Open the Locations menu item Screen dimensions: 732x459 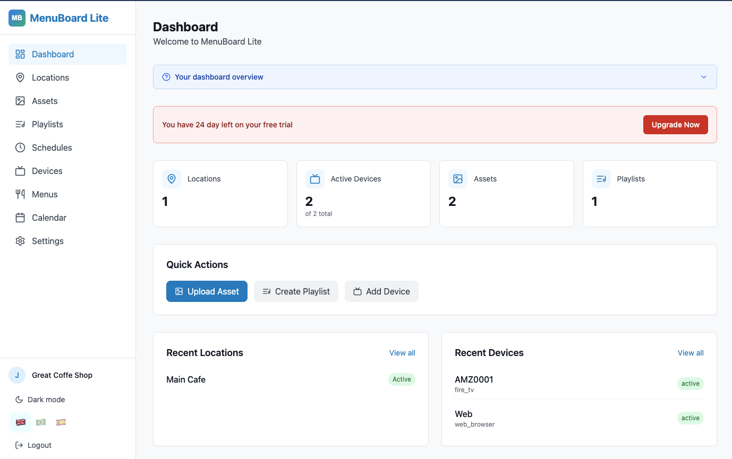tap(67, 77)
